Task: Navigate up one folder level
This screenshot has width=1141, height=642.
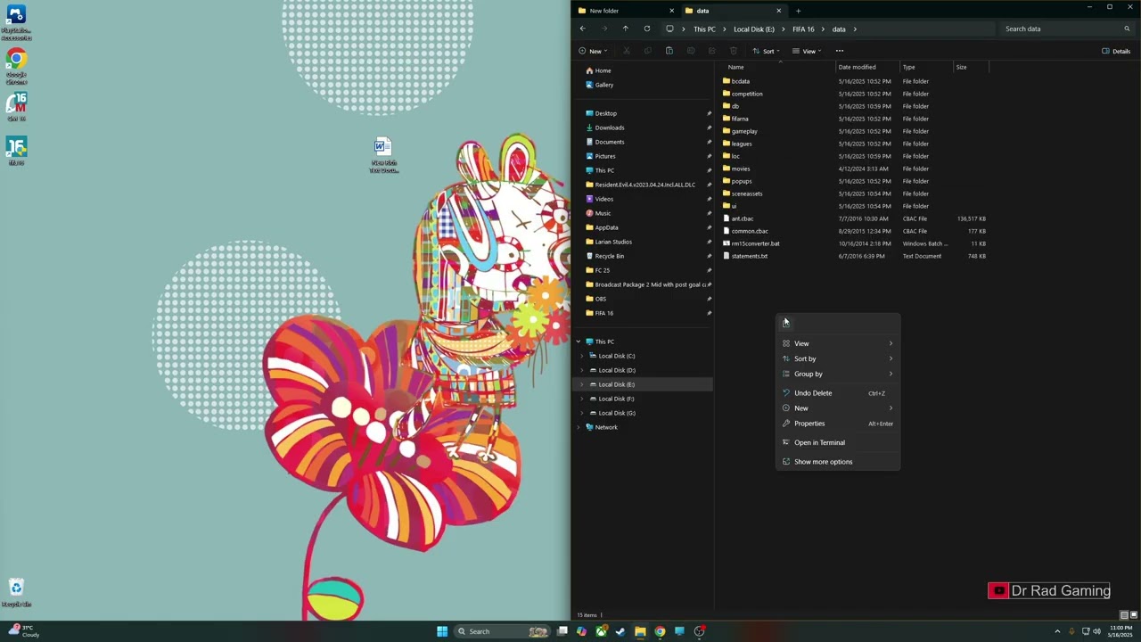Action: [625, 29]
